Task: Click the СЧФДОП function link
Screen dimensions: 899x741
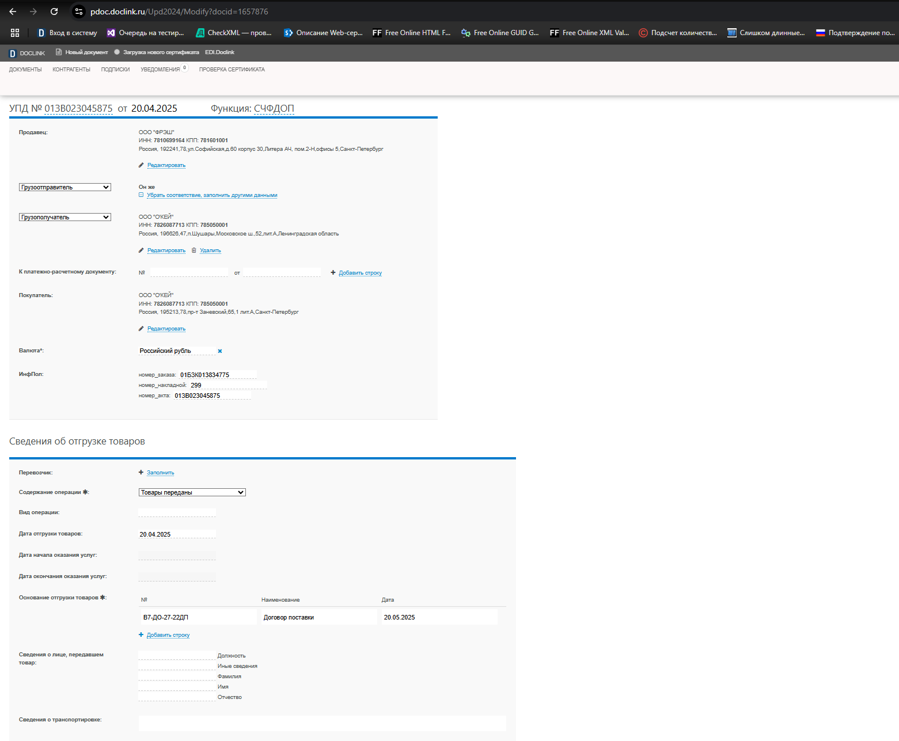Action: [x=274, y=108]
